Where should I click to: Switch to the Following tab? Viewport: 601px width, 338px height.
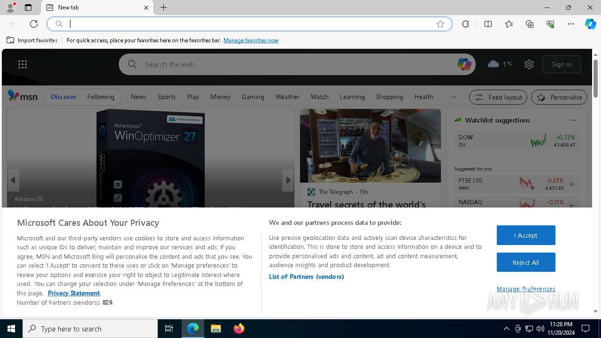pos(100,97)
